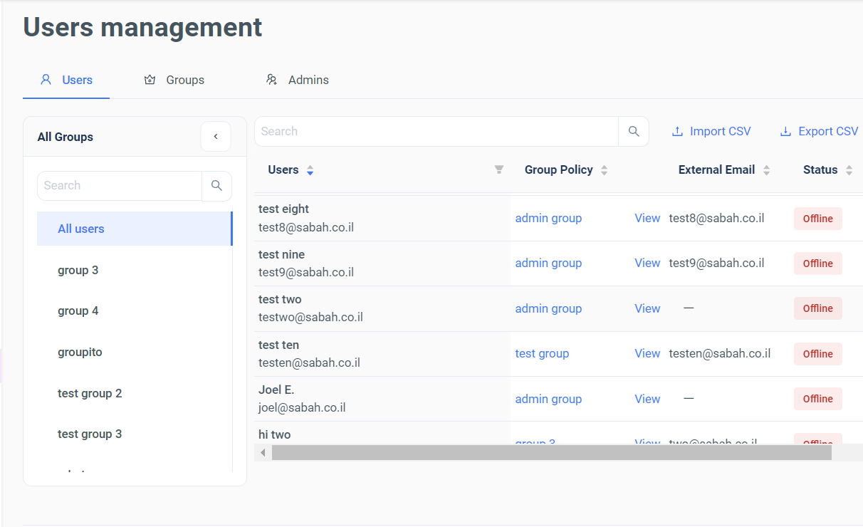Click the user name test eight
The height and width of the screenshot is (527, 863).
click(x=283, y=209)
